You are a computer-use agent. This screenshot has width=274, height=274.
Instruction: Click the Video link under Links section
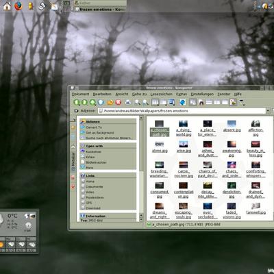click(90, 192)
